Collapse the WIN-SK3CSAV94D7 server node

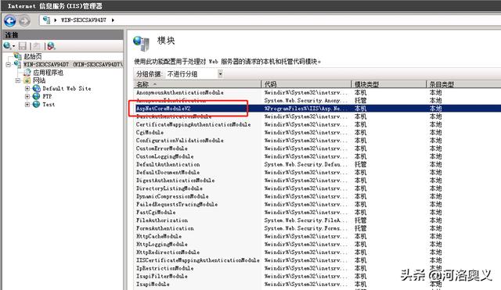pyautogui.click(x=9, y=65)
